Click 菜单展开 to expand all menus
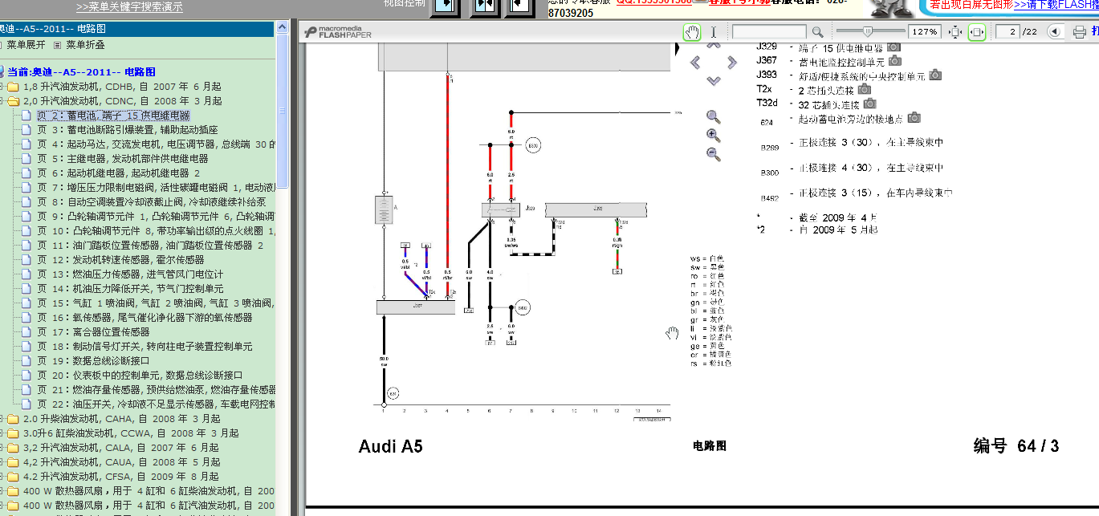Screen dimensions: 1099x516 pyautogui.click(x=26, y=45)
